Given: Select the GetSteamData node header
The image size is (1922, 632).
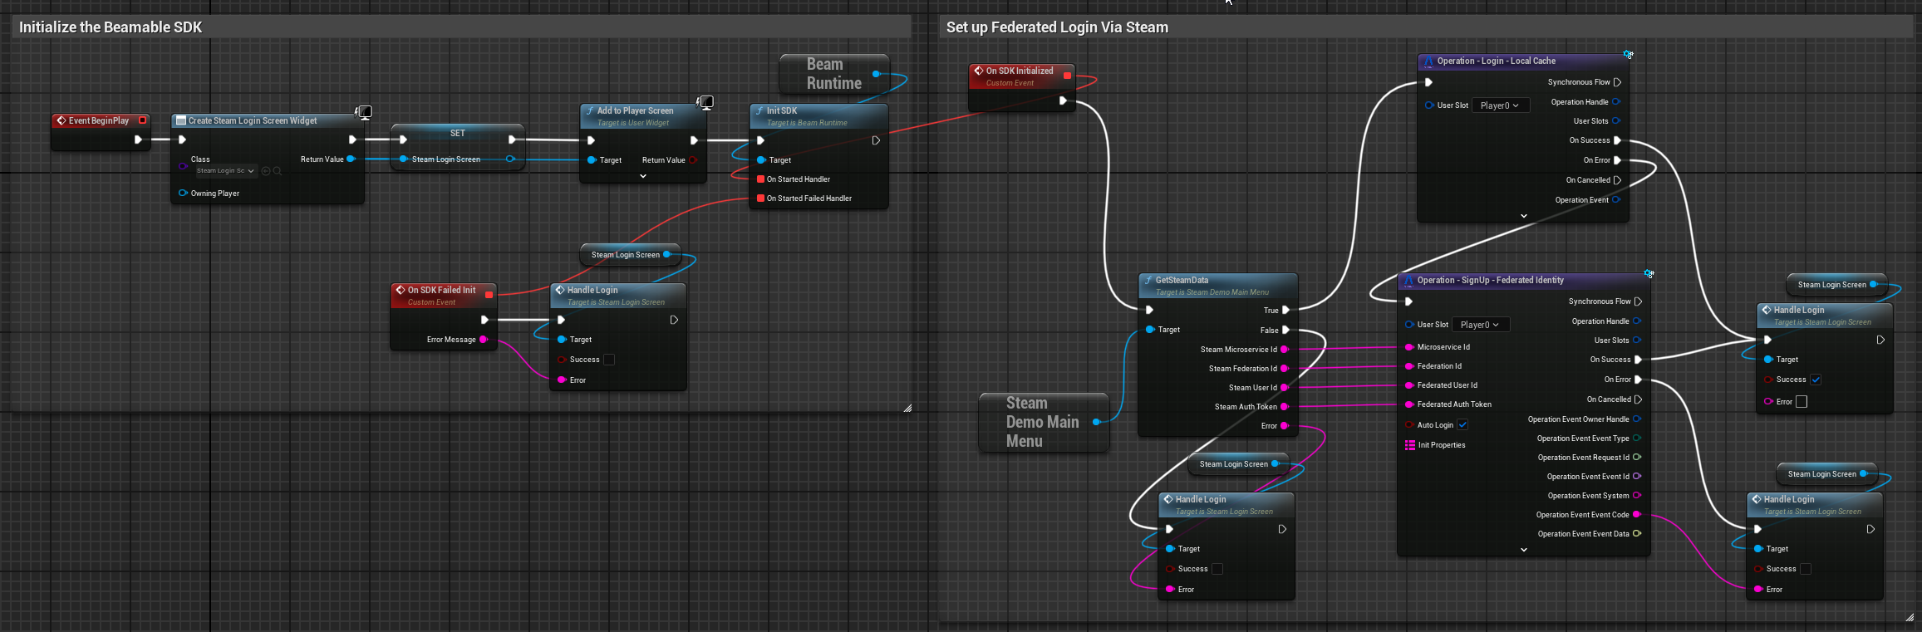Looking at the screenshot, I should (1182, 281).
